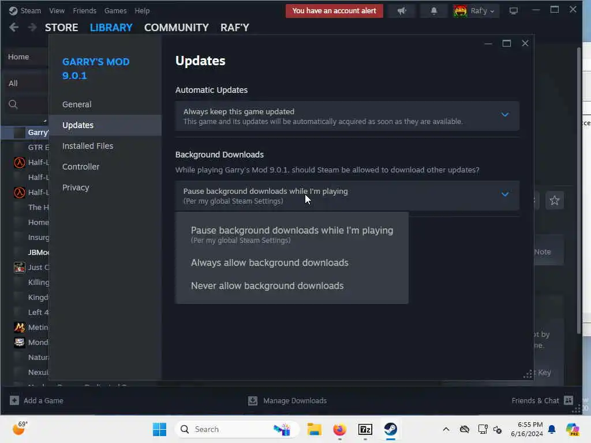Screen dimensions: 591x443
Task: Open Windows Start menu
Action: tap(159, 429)
